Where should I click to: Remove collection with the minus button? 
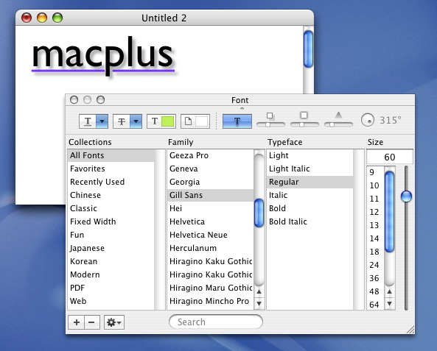click(x=92, y=322)
